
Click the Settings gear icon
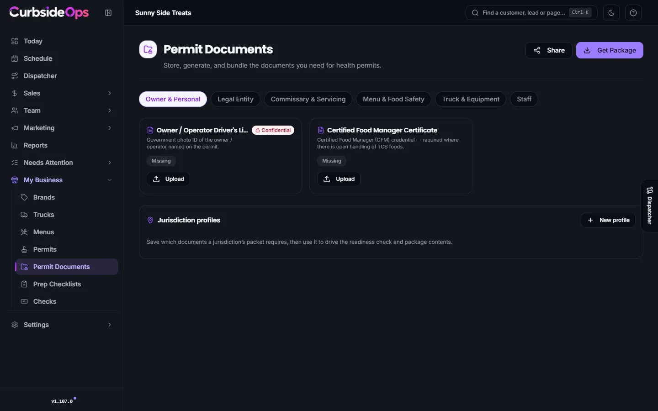15,325
